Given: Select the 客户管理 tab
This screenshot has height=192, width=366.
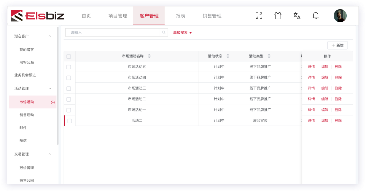Looking at the screenshot, I should point(149,16).
